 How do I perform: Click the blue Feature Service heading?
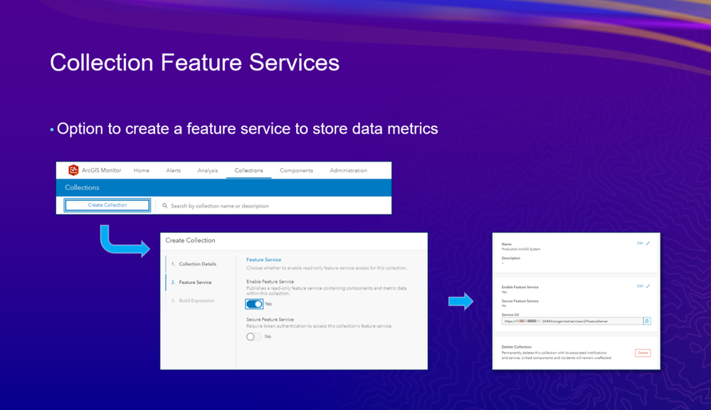[263, 260]
